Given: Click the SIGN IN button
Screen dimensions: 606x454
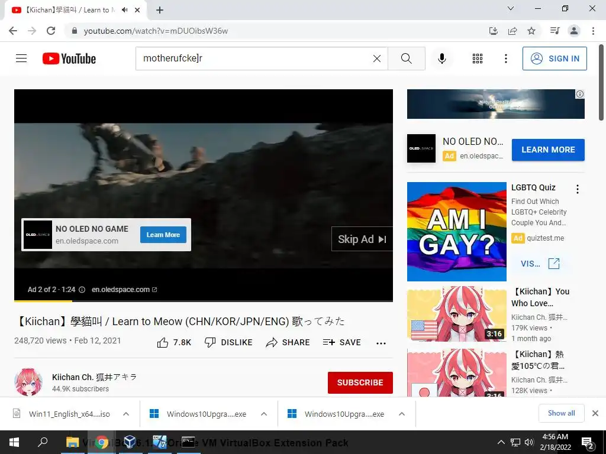Looking at the screenshot, I should [x=555, y=59].
